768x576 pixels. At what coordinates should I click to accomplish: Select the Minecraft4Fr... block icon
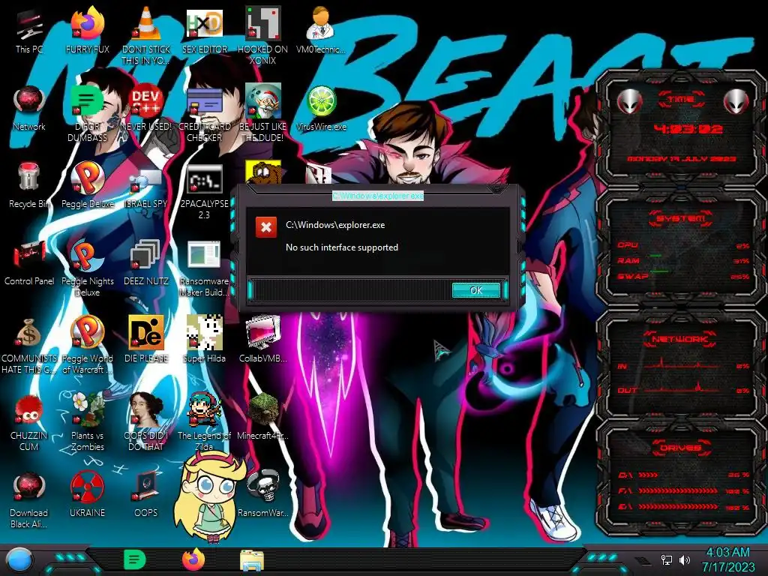(262, 417)
